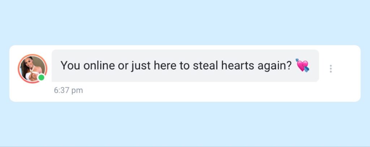Open the three-dot message options menu

click(x=331, y=69)
